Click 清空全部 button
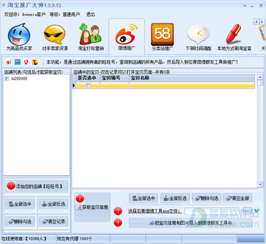 tap(238, 198)
